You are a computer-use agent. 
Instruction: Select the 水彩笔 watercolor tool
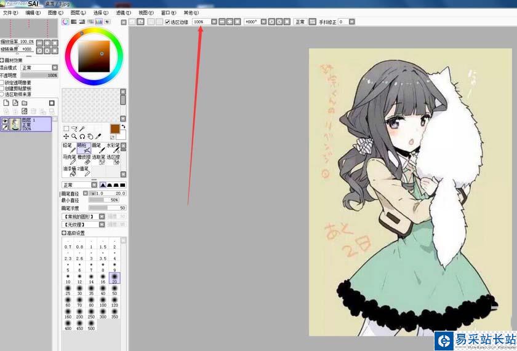click(x=113, y=148)
